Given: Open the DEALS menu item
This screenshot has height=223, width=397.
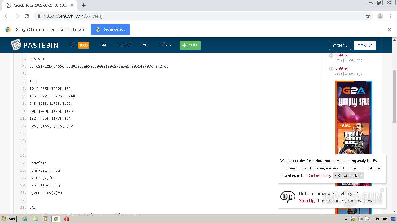Looking at the screenshot, I should (165, 45).
